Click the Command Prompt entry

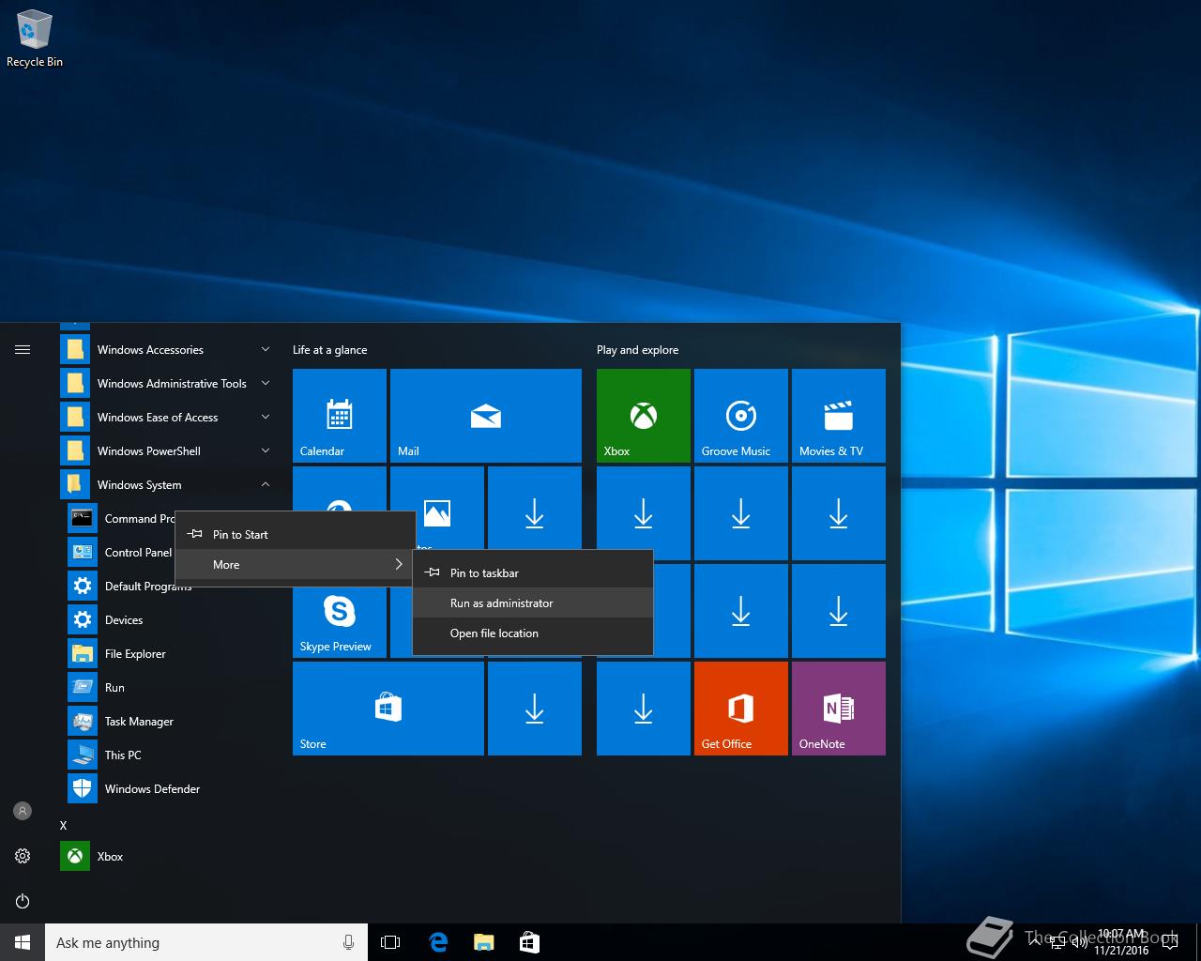pyautogui.click(x=118, y=519)
